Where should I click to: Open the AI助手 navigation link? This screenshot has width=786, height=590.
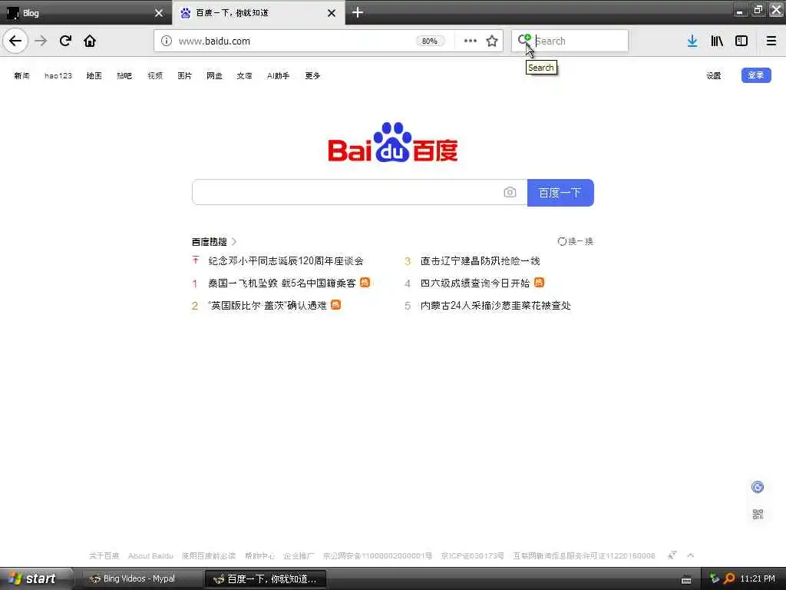[278, 76]
